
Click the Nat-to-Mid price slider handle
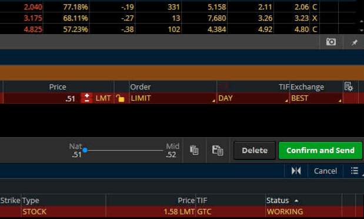coord(85,150)
